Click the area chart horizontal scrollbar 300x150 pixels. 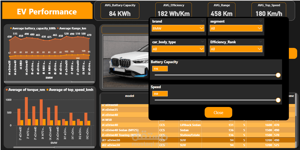[x=38, y=82]
